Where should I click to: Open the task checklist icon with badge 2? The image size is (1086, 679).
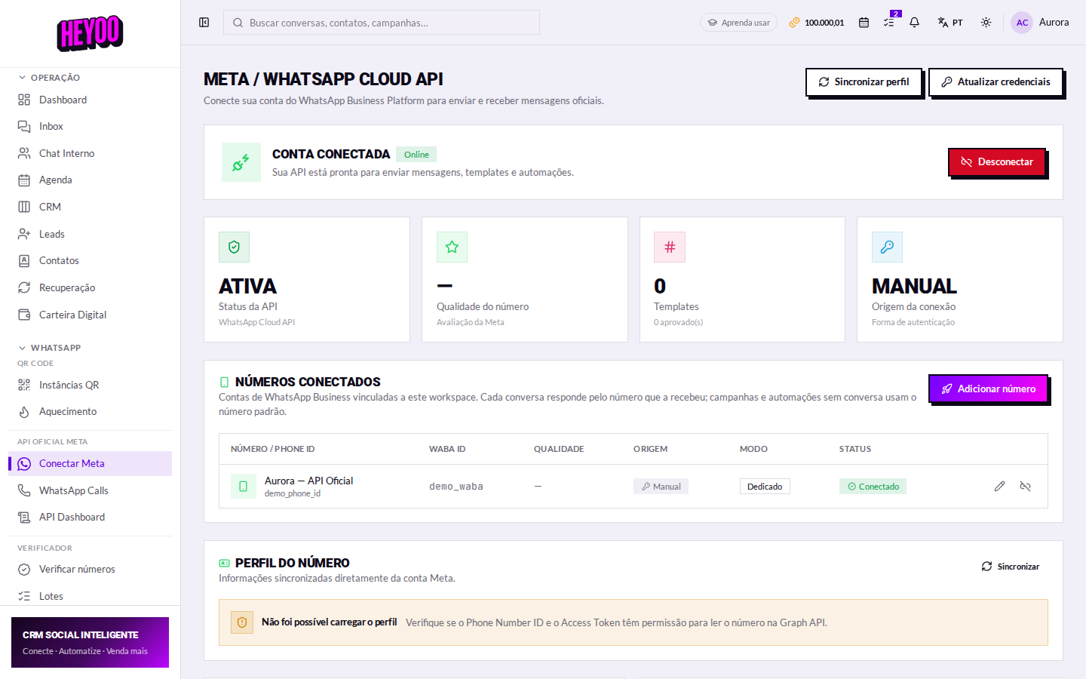tap(889, 23)
